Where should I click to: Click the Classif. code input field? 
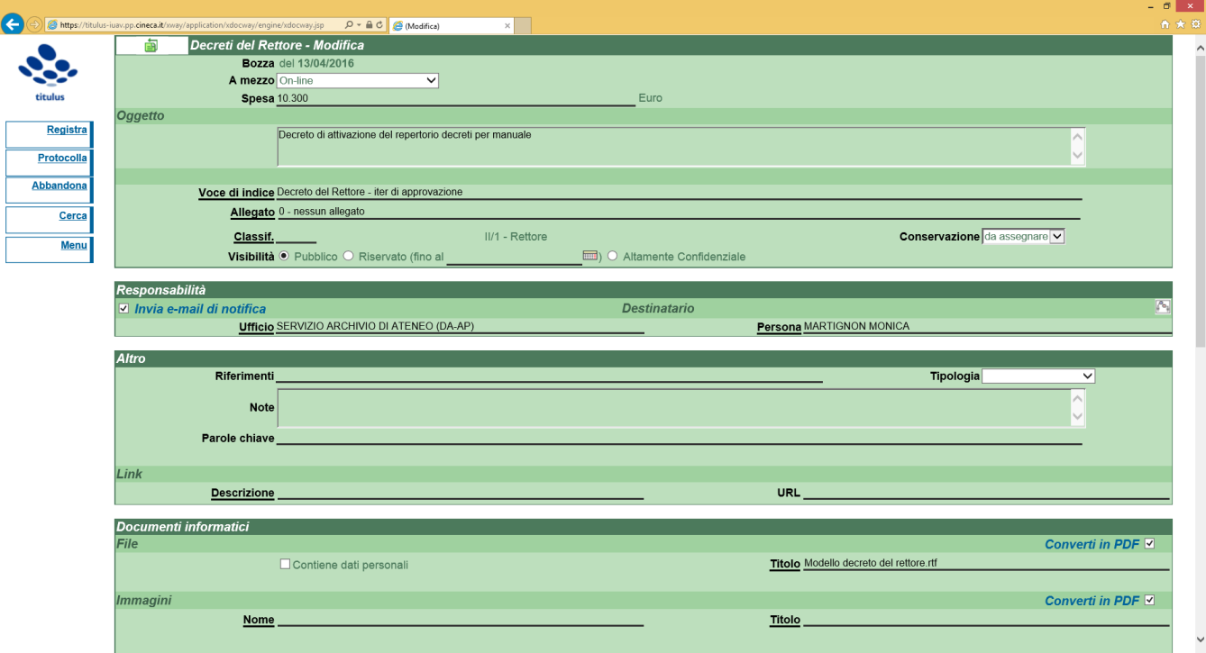pyautogui.click(x=296, y=236)
